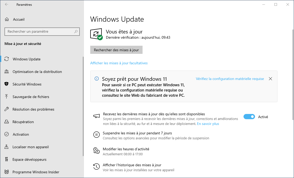Click the Optimisation de la distribution icon

7,72
